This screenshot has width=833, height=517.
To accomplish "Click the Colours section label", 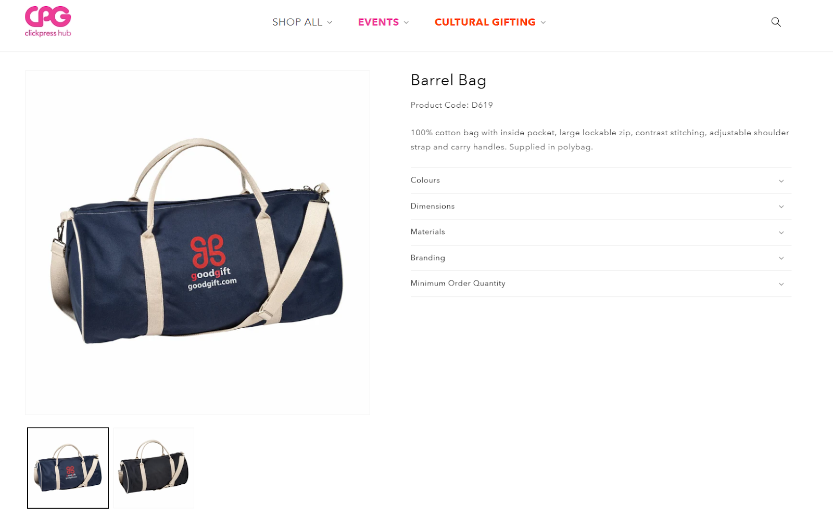I will (x=425, y=180).
